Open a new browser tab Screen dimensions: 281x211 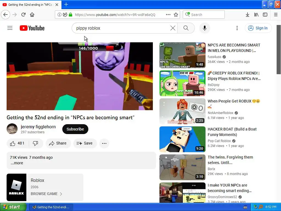tap(66, 4)
